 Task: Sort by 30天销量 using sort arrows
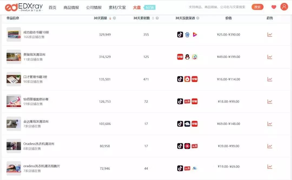pyautogui.click(x=110, y=18)
